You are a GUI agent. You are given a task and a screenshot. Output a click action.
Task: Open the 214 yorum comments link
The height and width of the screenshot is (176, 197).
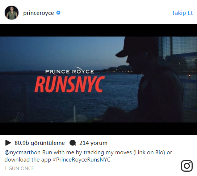tap(93, 143)
